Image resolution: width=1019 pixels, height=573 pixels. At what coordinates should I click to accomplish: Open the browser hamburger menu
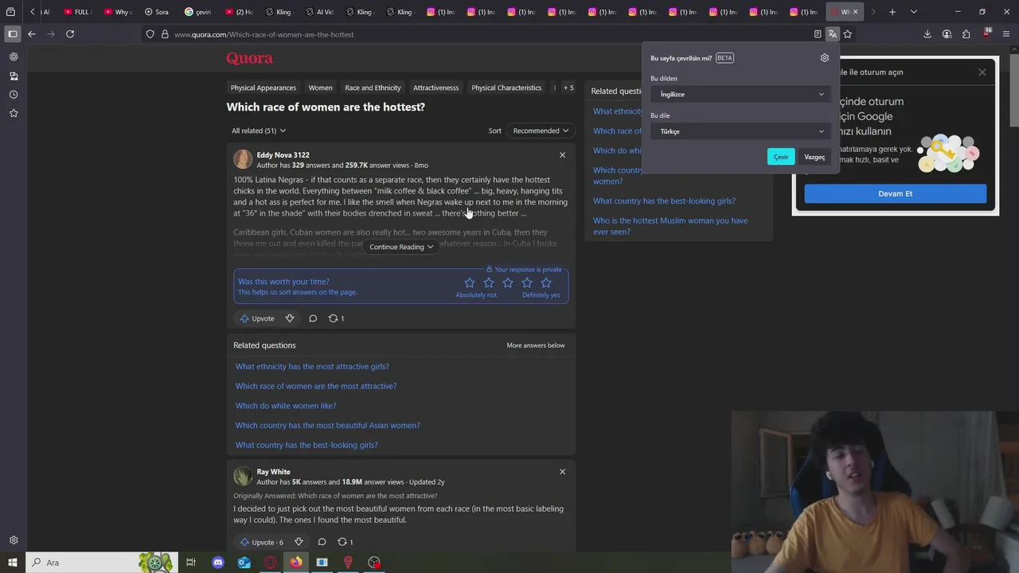point(1007,34)
